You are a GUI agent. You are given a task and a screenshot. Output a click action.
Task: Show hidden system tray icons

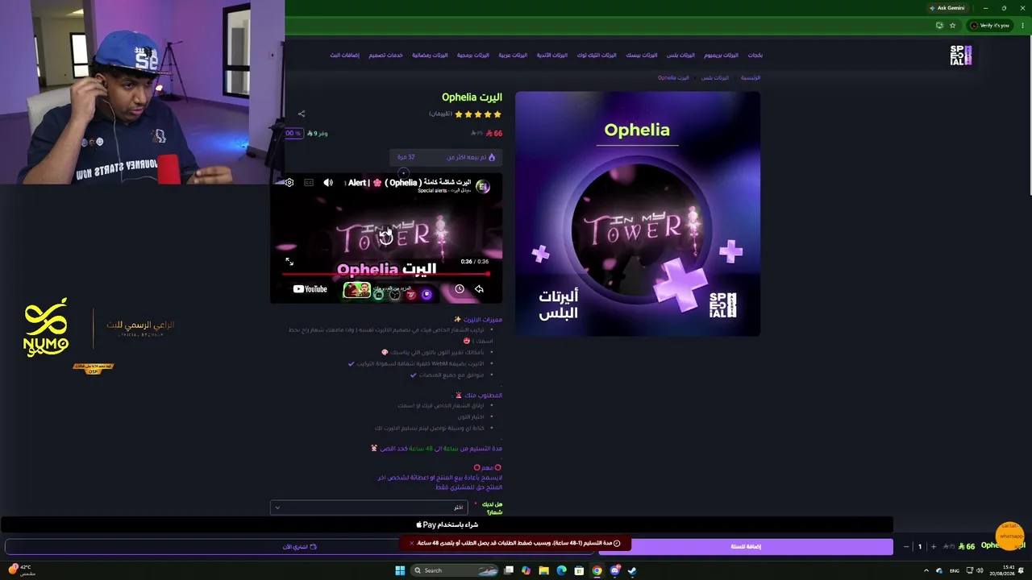pos(926,570)
